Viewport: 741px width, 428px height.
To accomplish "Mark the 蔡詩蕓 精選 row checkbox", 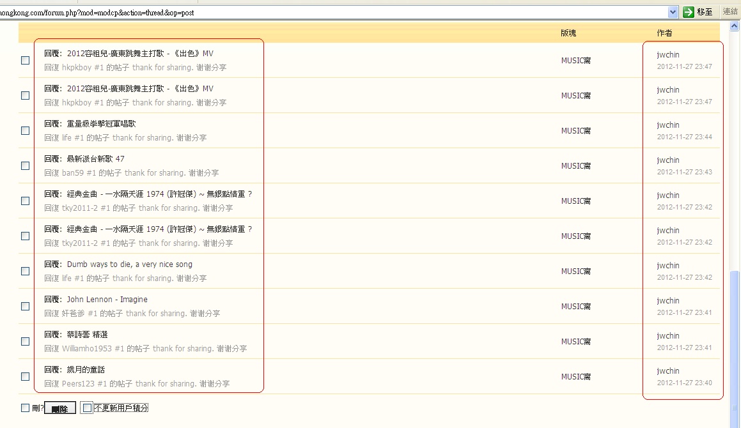I will [x=26, y=341].
